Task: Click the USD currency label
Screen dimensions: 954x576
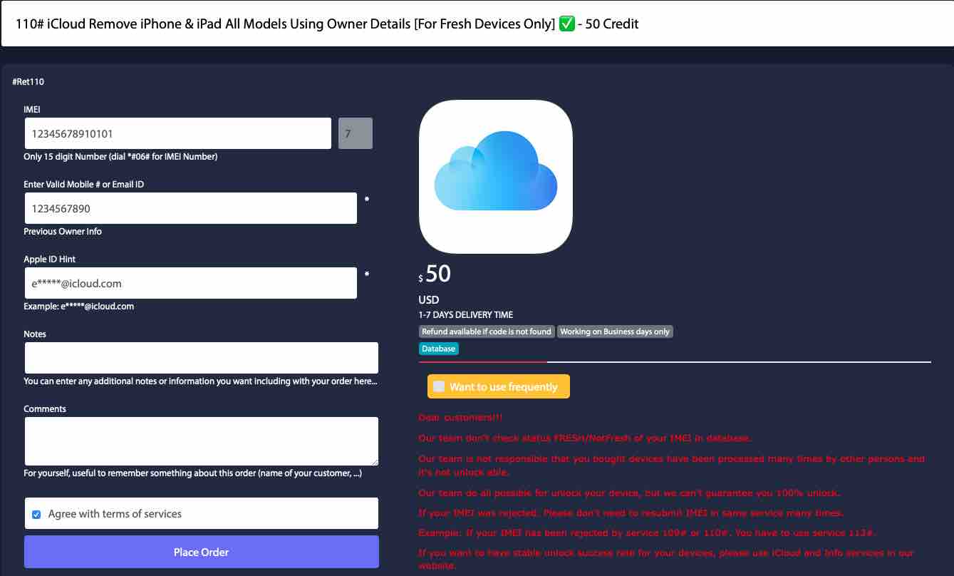Action: tap(429, 299)
